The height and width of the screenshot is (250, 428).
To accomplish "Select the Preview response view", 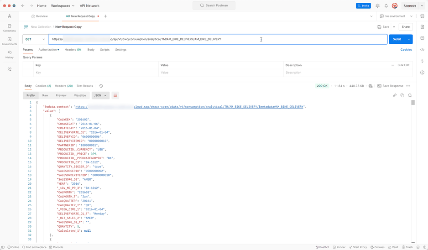I will click(x=61, y=95).
